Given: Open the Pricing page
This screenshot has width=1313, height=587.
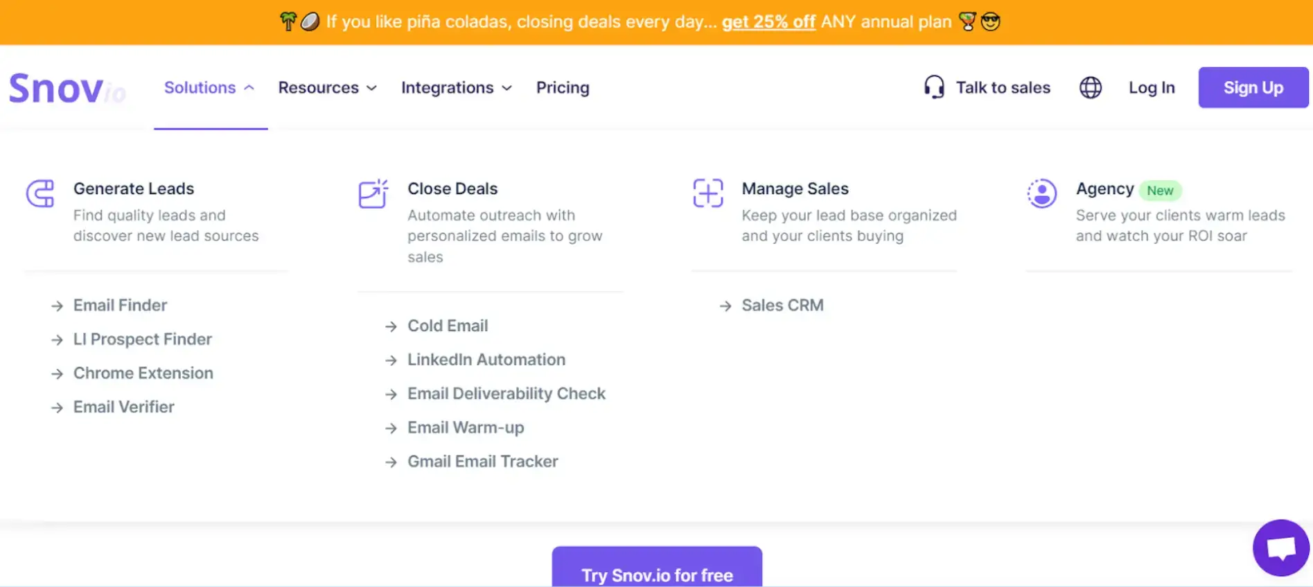Looking at the screenshot, I should [563, 88].
